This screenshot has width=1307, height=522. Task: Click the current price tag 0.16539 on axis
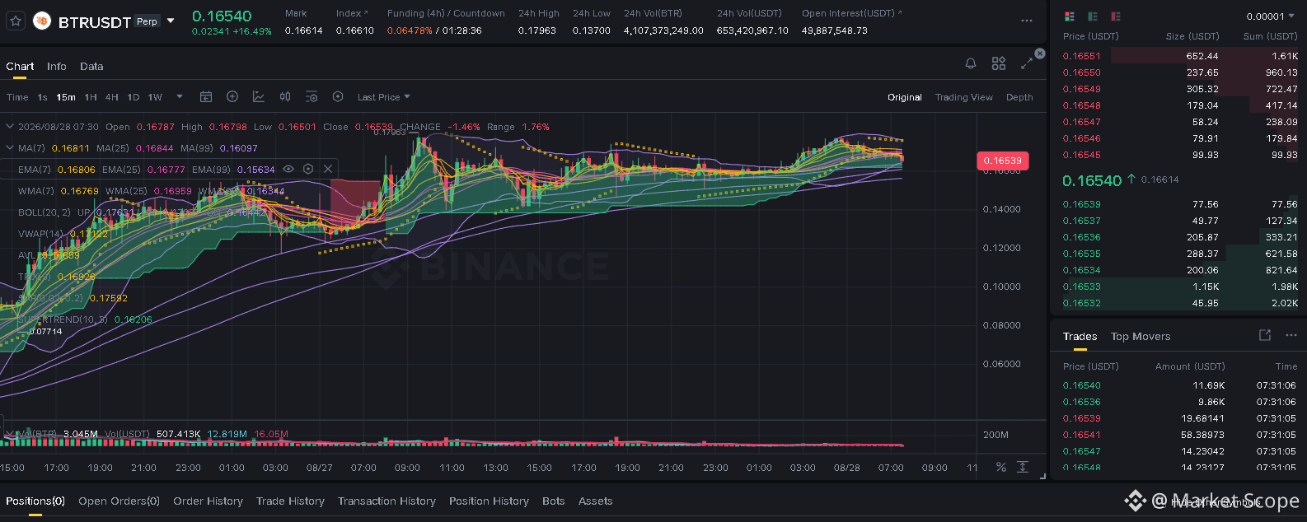(1002, 161)
